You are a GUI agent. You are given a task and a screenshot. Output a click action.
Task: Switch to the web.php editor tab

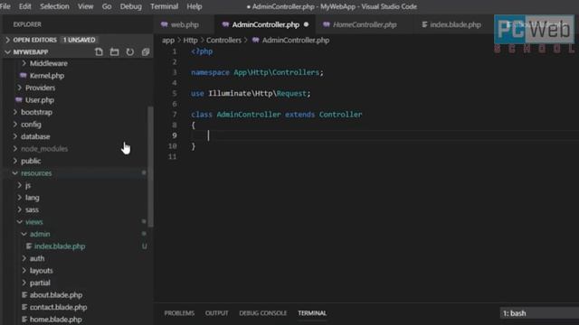click(185, 24)
